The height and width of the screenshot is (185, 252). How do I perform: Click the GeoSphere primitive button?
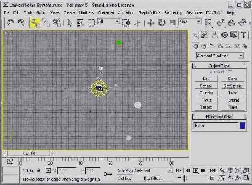pos(233,86)
